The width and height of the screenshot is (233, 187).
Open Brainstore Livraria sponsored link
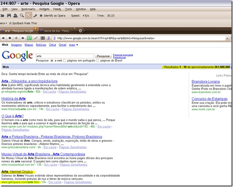pyautogui.click(x=206, y=82)
